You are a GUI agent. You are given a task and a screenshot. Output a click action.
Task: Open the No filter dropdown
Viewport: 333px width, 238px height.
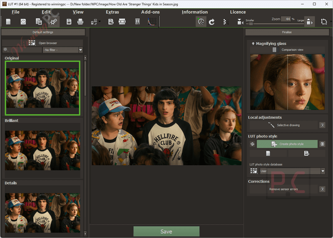click(63, 50)
